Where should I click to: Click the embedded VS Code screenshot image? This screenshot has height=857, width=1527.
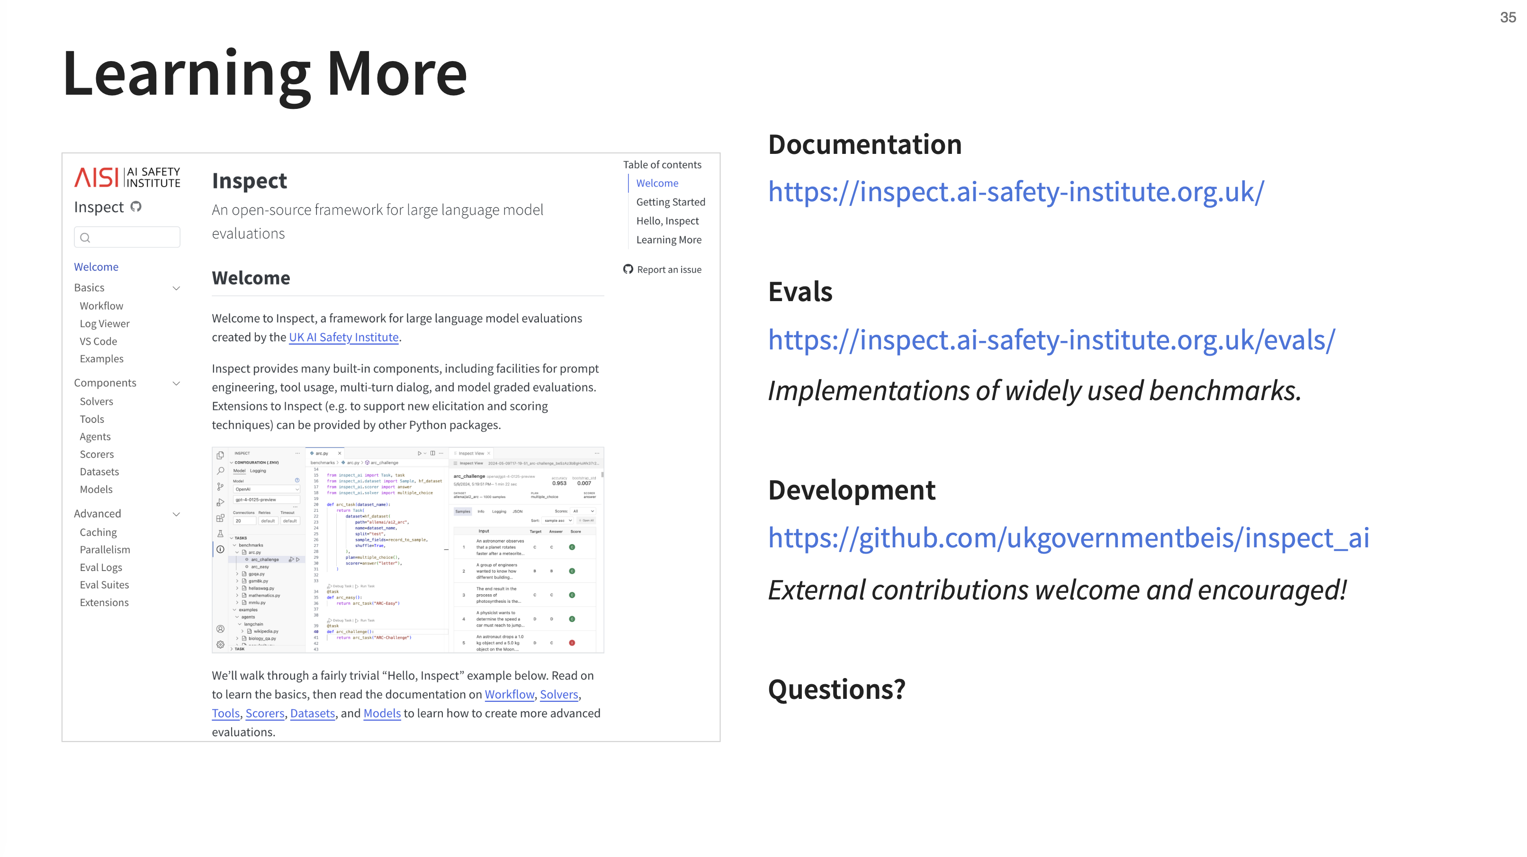coord(408,550)
